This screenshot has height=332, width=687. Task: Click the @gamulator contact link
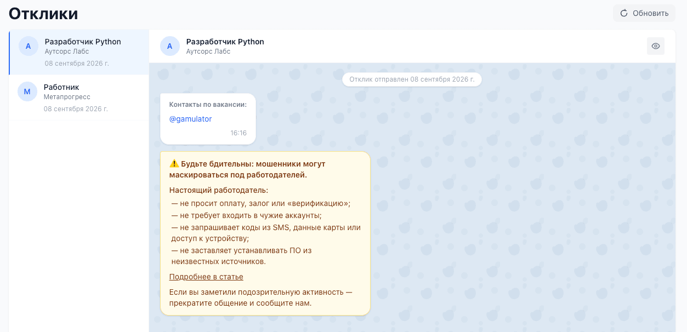coord(190,119)
